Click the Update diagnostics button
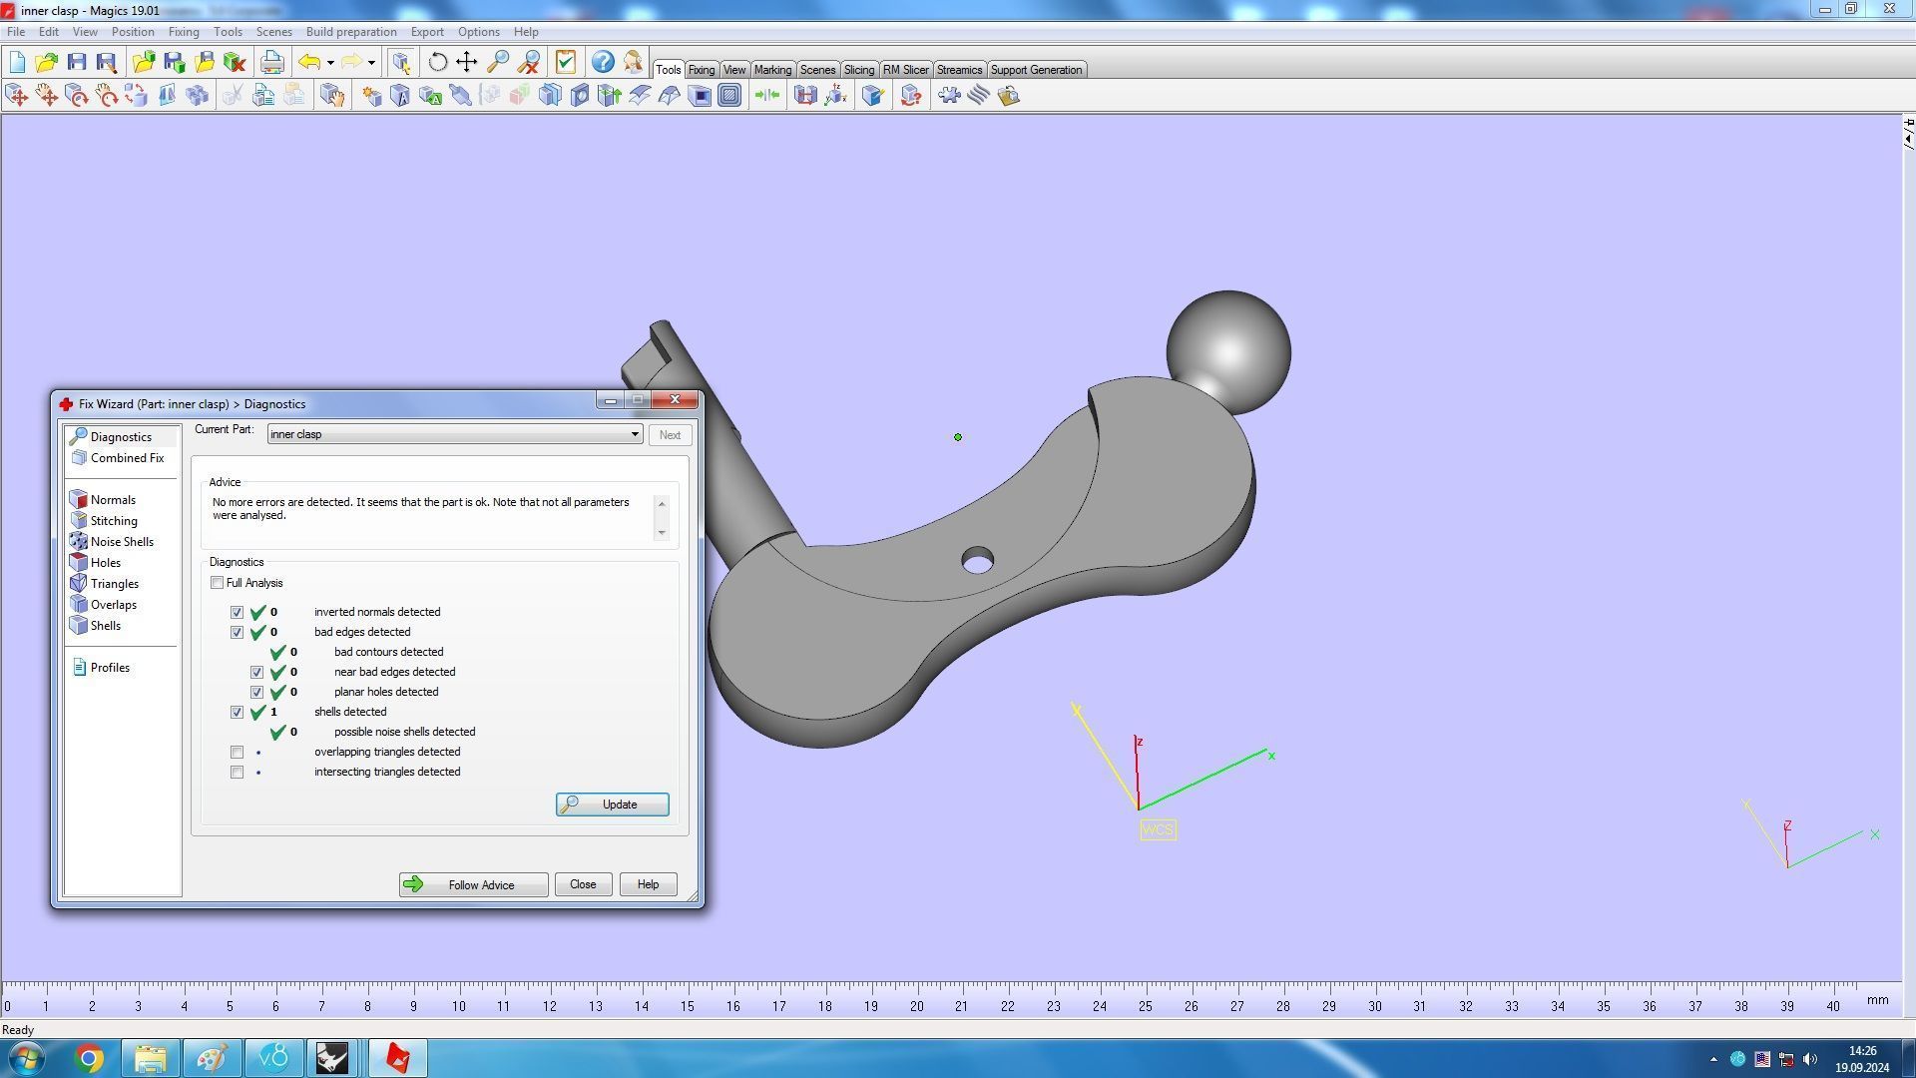The image size is (1916, 1078). tap(612, 805)
